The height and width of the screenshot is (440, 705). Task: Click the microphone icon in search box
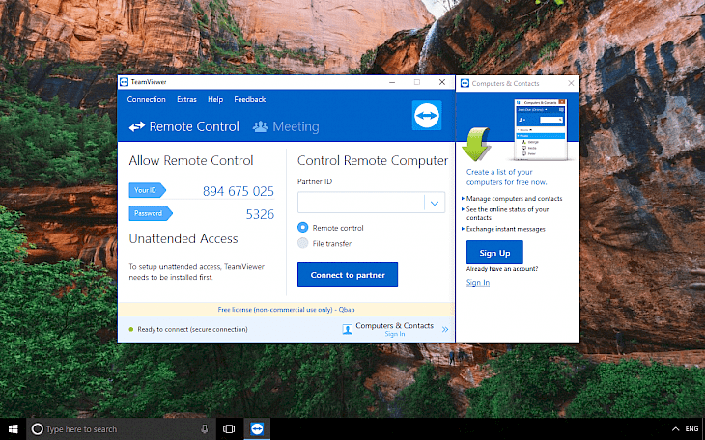click(x=205, y=429)
